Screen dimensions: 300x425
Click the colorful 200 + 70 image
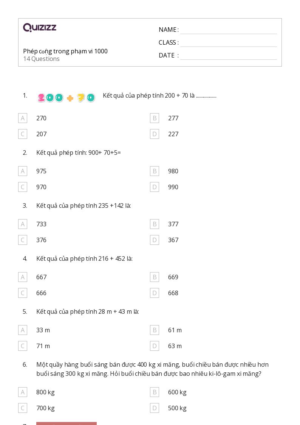pos(66,98)
